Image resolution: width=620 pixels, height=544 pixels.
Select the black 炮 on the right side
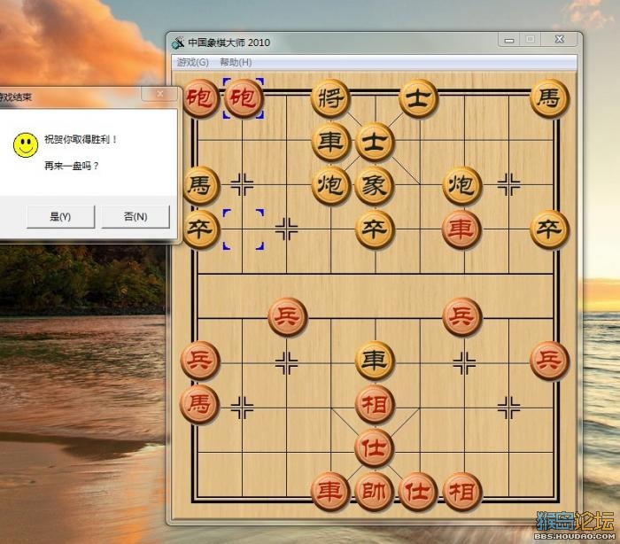pos(461,185)
